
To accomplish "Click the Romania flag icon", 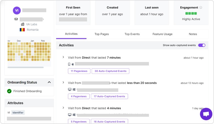I will [x=22, y=30].
